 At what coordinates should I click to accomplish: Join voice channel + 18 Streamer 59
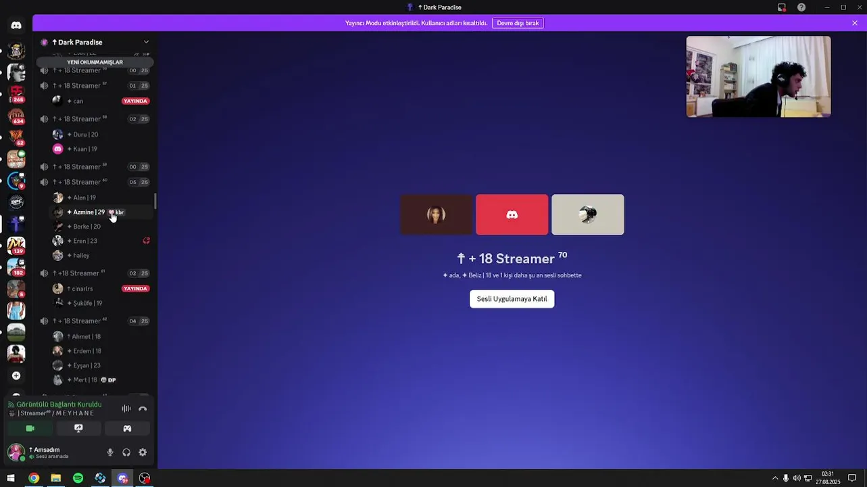point(95,166)
